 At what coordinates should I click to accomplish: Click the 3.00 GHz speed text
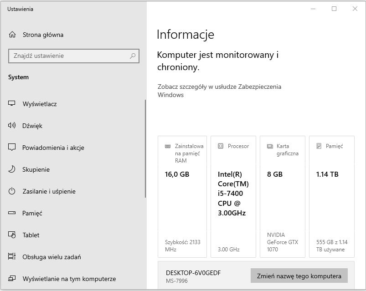tap(229, 250)
